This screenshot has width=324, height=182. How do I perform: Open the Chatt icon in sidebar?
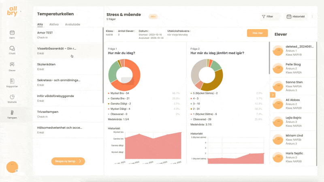[12, 49]
